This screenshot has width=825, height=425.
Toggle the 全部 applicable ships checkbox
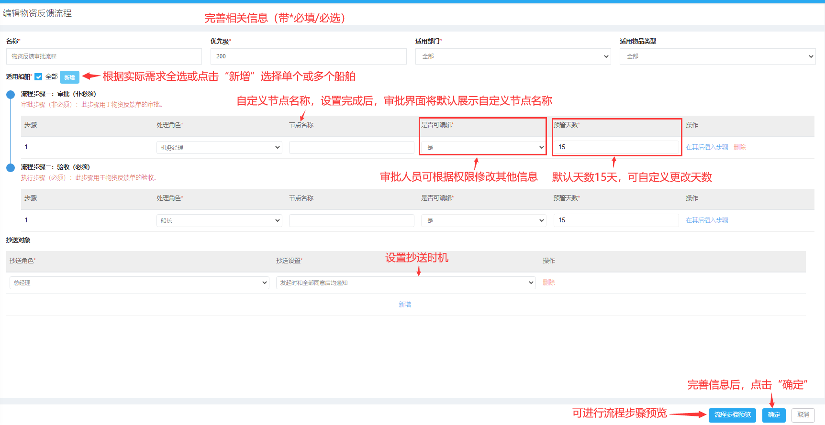tap(38, 77)
